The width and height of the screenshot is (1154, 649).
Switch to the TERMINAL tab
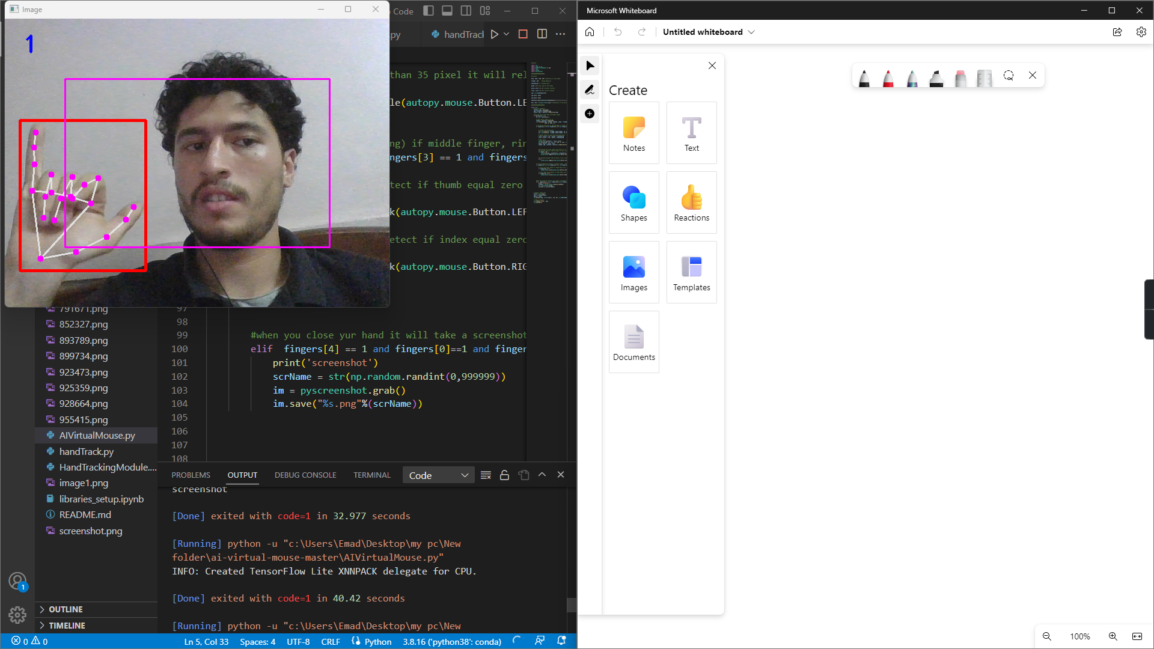371,475
